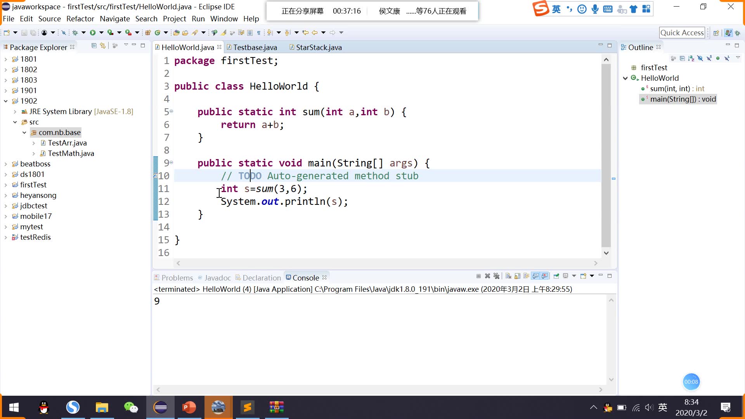Image resolution: width=745 pixels, height=419 pixels.
Task: Collapse all in Package Explorer
Action: (94, 46)
